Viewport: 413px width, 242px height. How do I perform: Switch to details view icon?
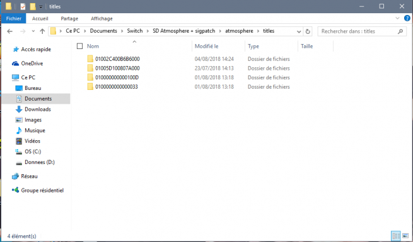[x=396, y=236]
